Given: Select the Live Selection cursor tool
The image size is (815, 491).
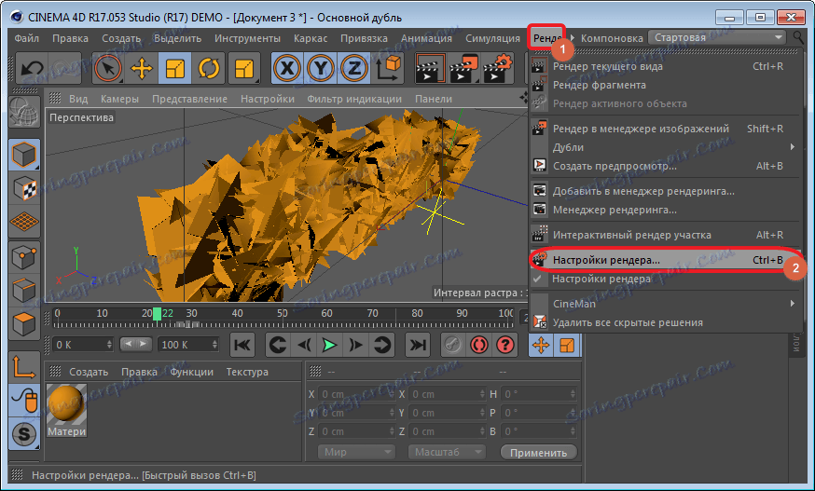Looking at the screenshot, I should pos(109,68).
